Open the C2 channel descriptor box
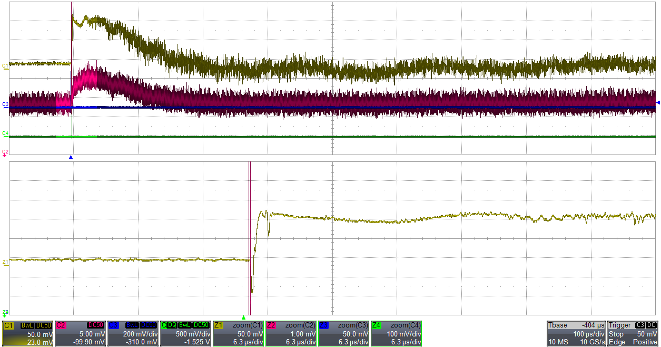Image resolution: width=661 pixels, height=347 pixels. click(80, 333)
